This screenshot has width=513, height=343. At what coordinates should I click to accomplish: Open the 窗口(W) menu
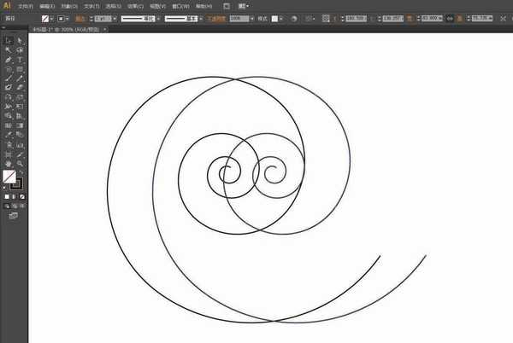pyautogui.click(x=180, y=5)
